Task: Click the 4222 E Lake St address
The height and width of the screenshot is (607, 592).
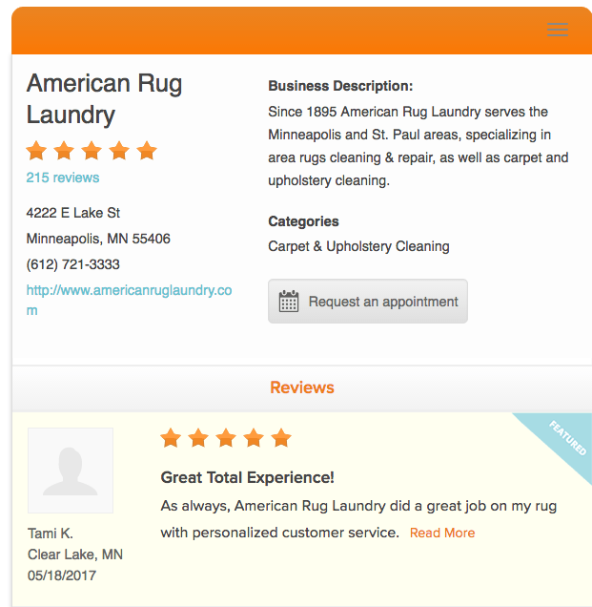Action: [x=73, y=213]
